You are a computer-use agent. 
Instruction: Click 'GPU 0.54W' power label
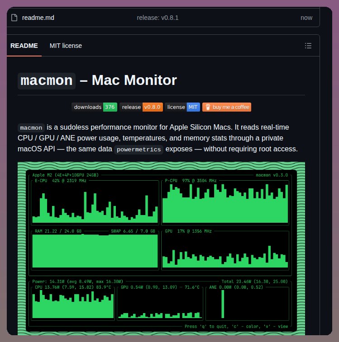(x=160, y=287)
